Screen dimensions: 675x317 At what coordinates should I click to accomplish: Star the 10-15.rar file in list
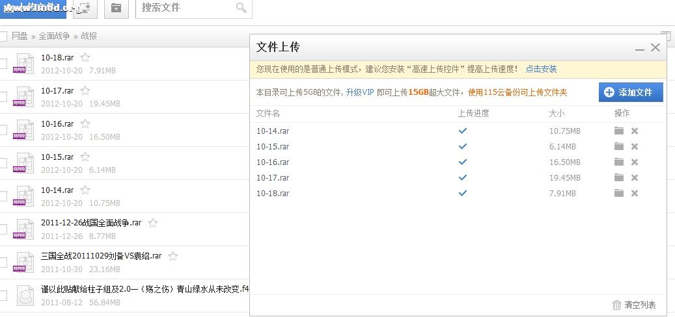(85, 157)
